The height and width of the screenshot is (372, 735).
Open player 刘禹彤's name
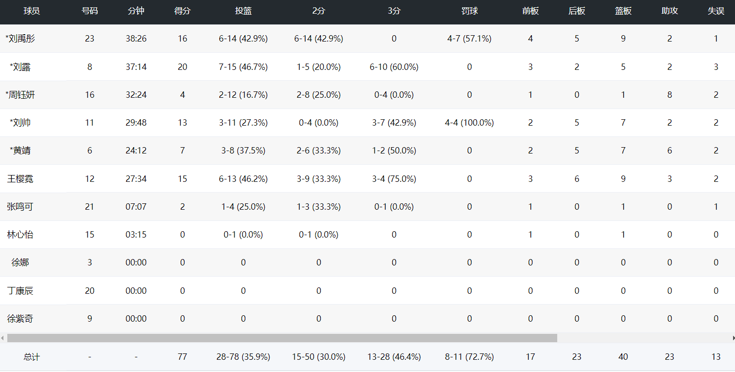pyautogui.click(x=21, y=39)
